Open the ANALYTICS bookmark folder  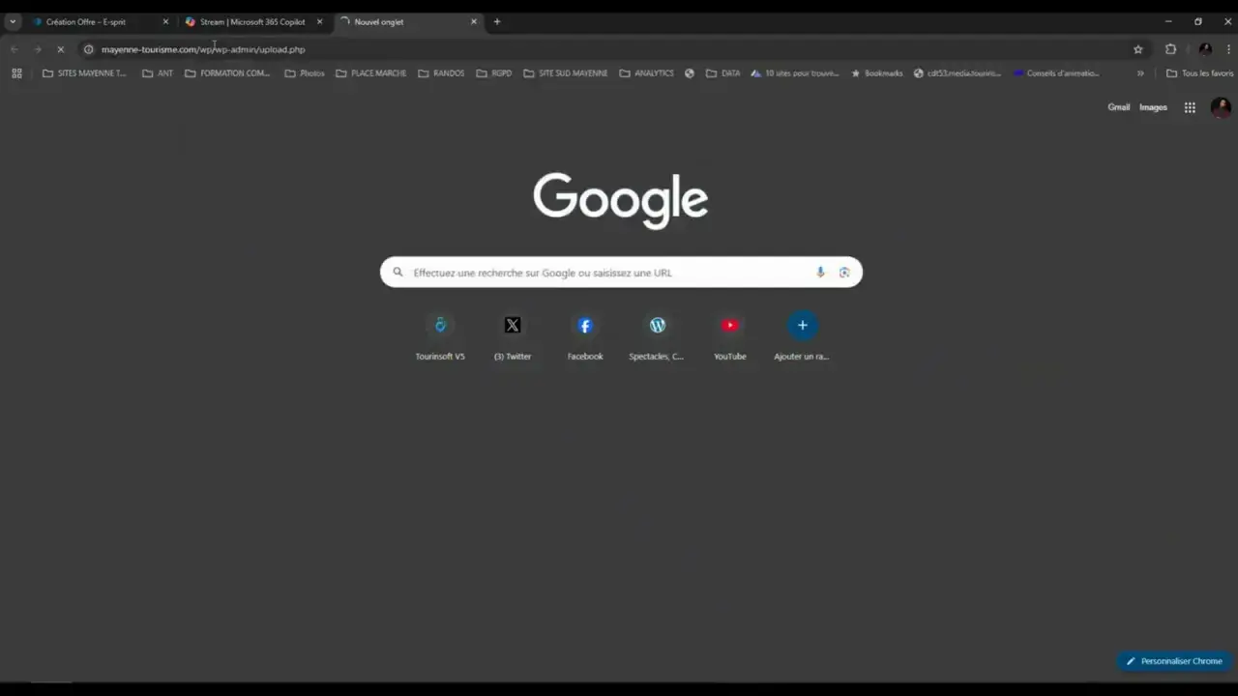(646, 73)
